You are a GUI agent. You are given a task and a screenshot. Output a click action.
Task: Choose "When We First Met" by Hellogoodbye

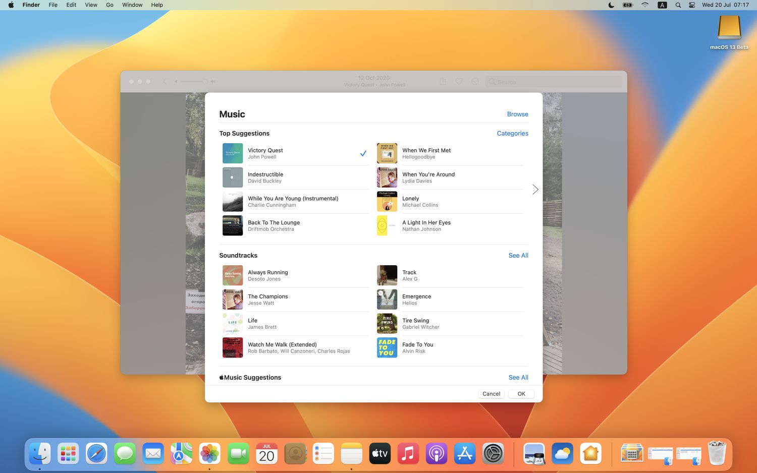(x=450, y=153)
